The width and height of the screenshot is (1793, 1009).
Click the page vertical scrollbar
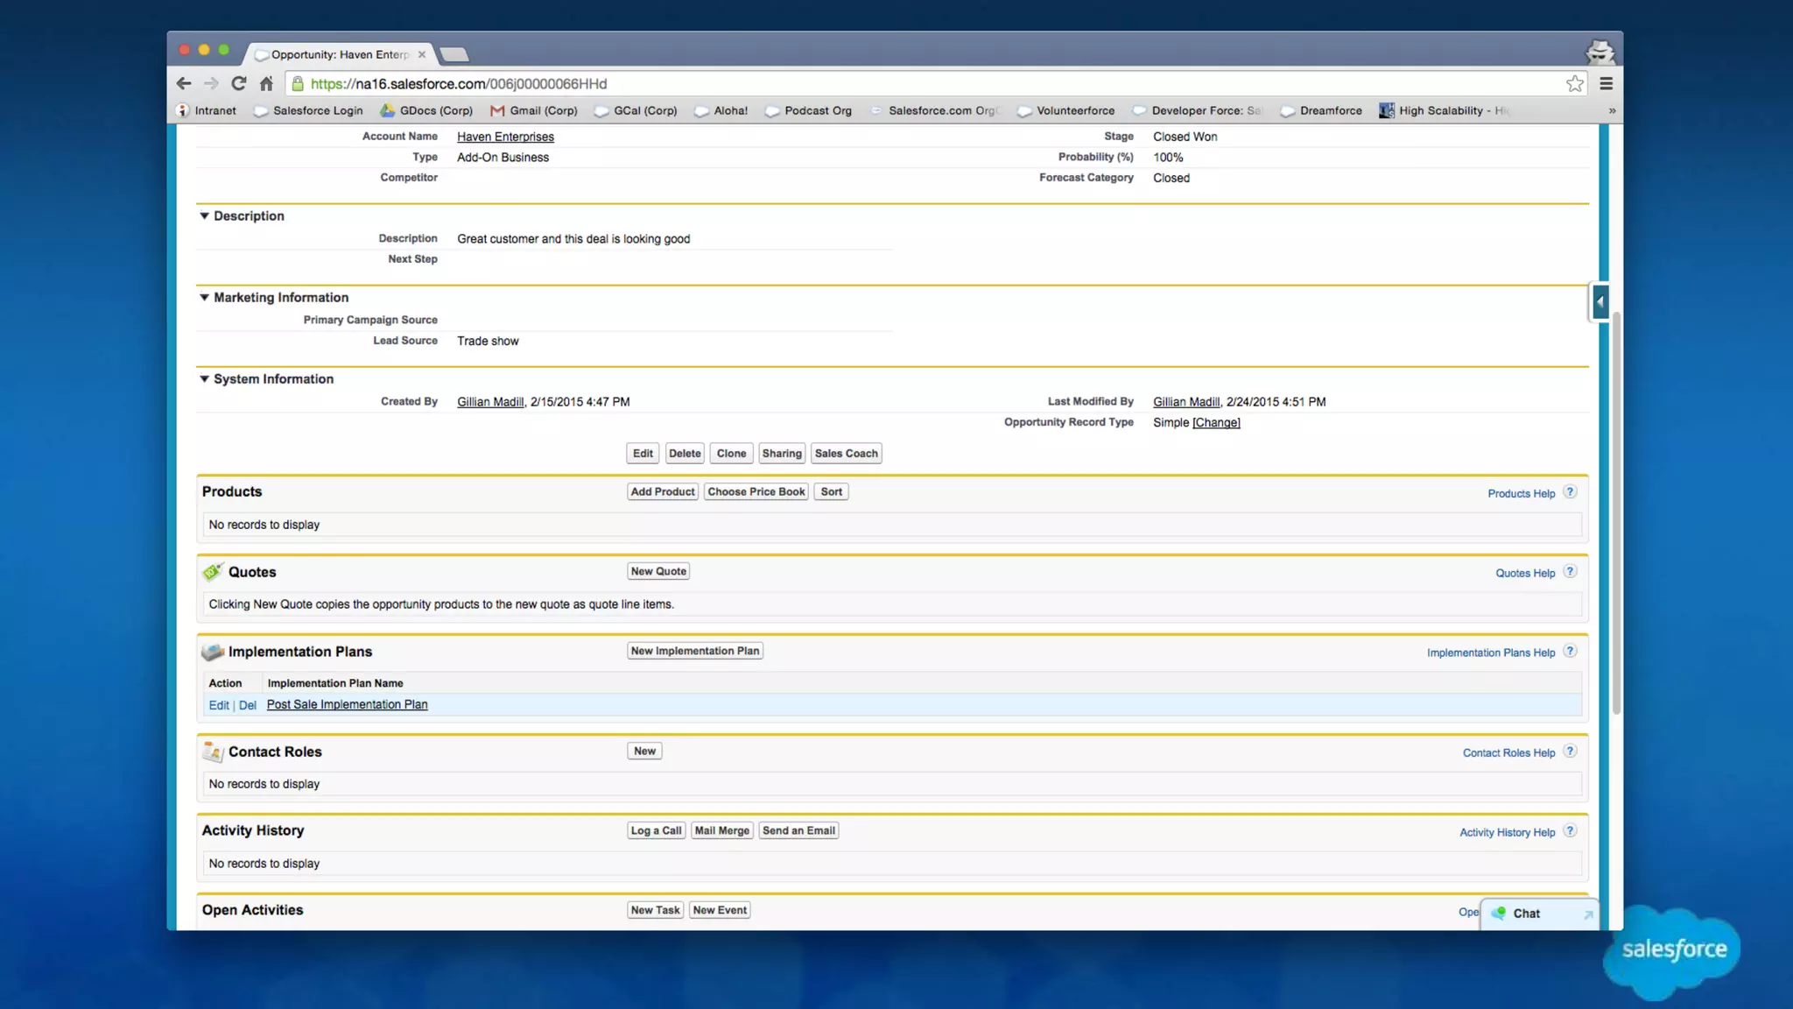click(1616, 508)
